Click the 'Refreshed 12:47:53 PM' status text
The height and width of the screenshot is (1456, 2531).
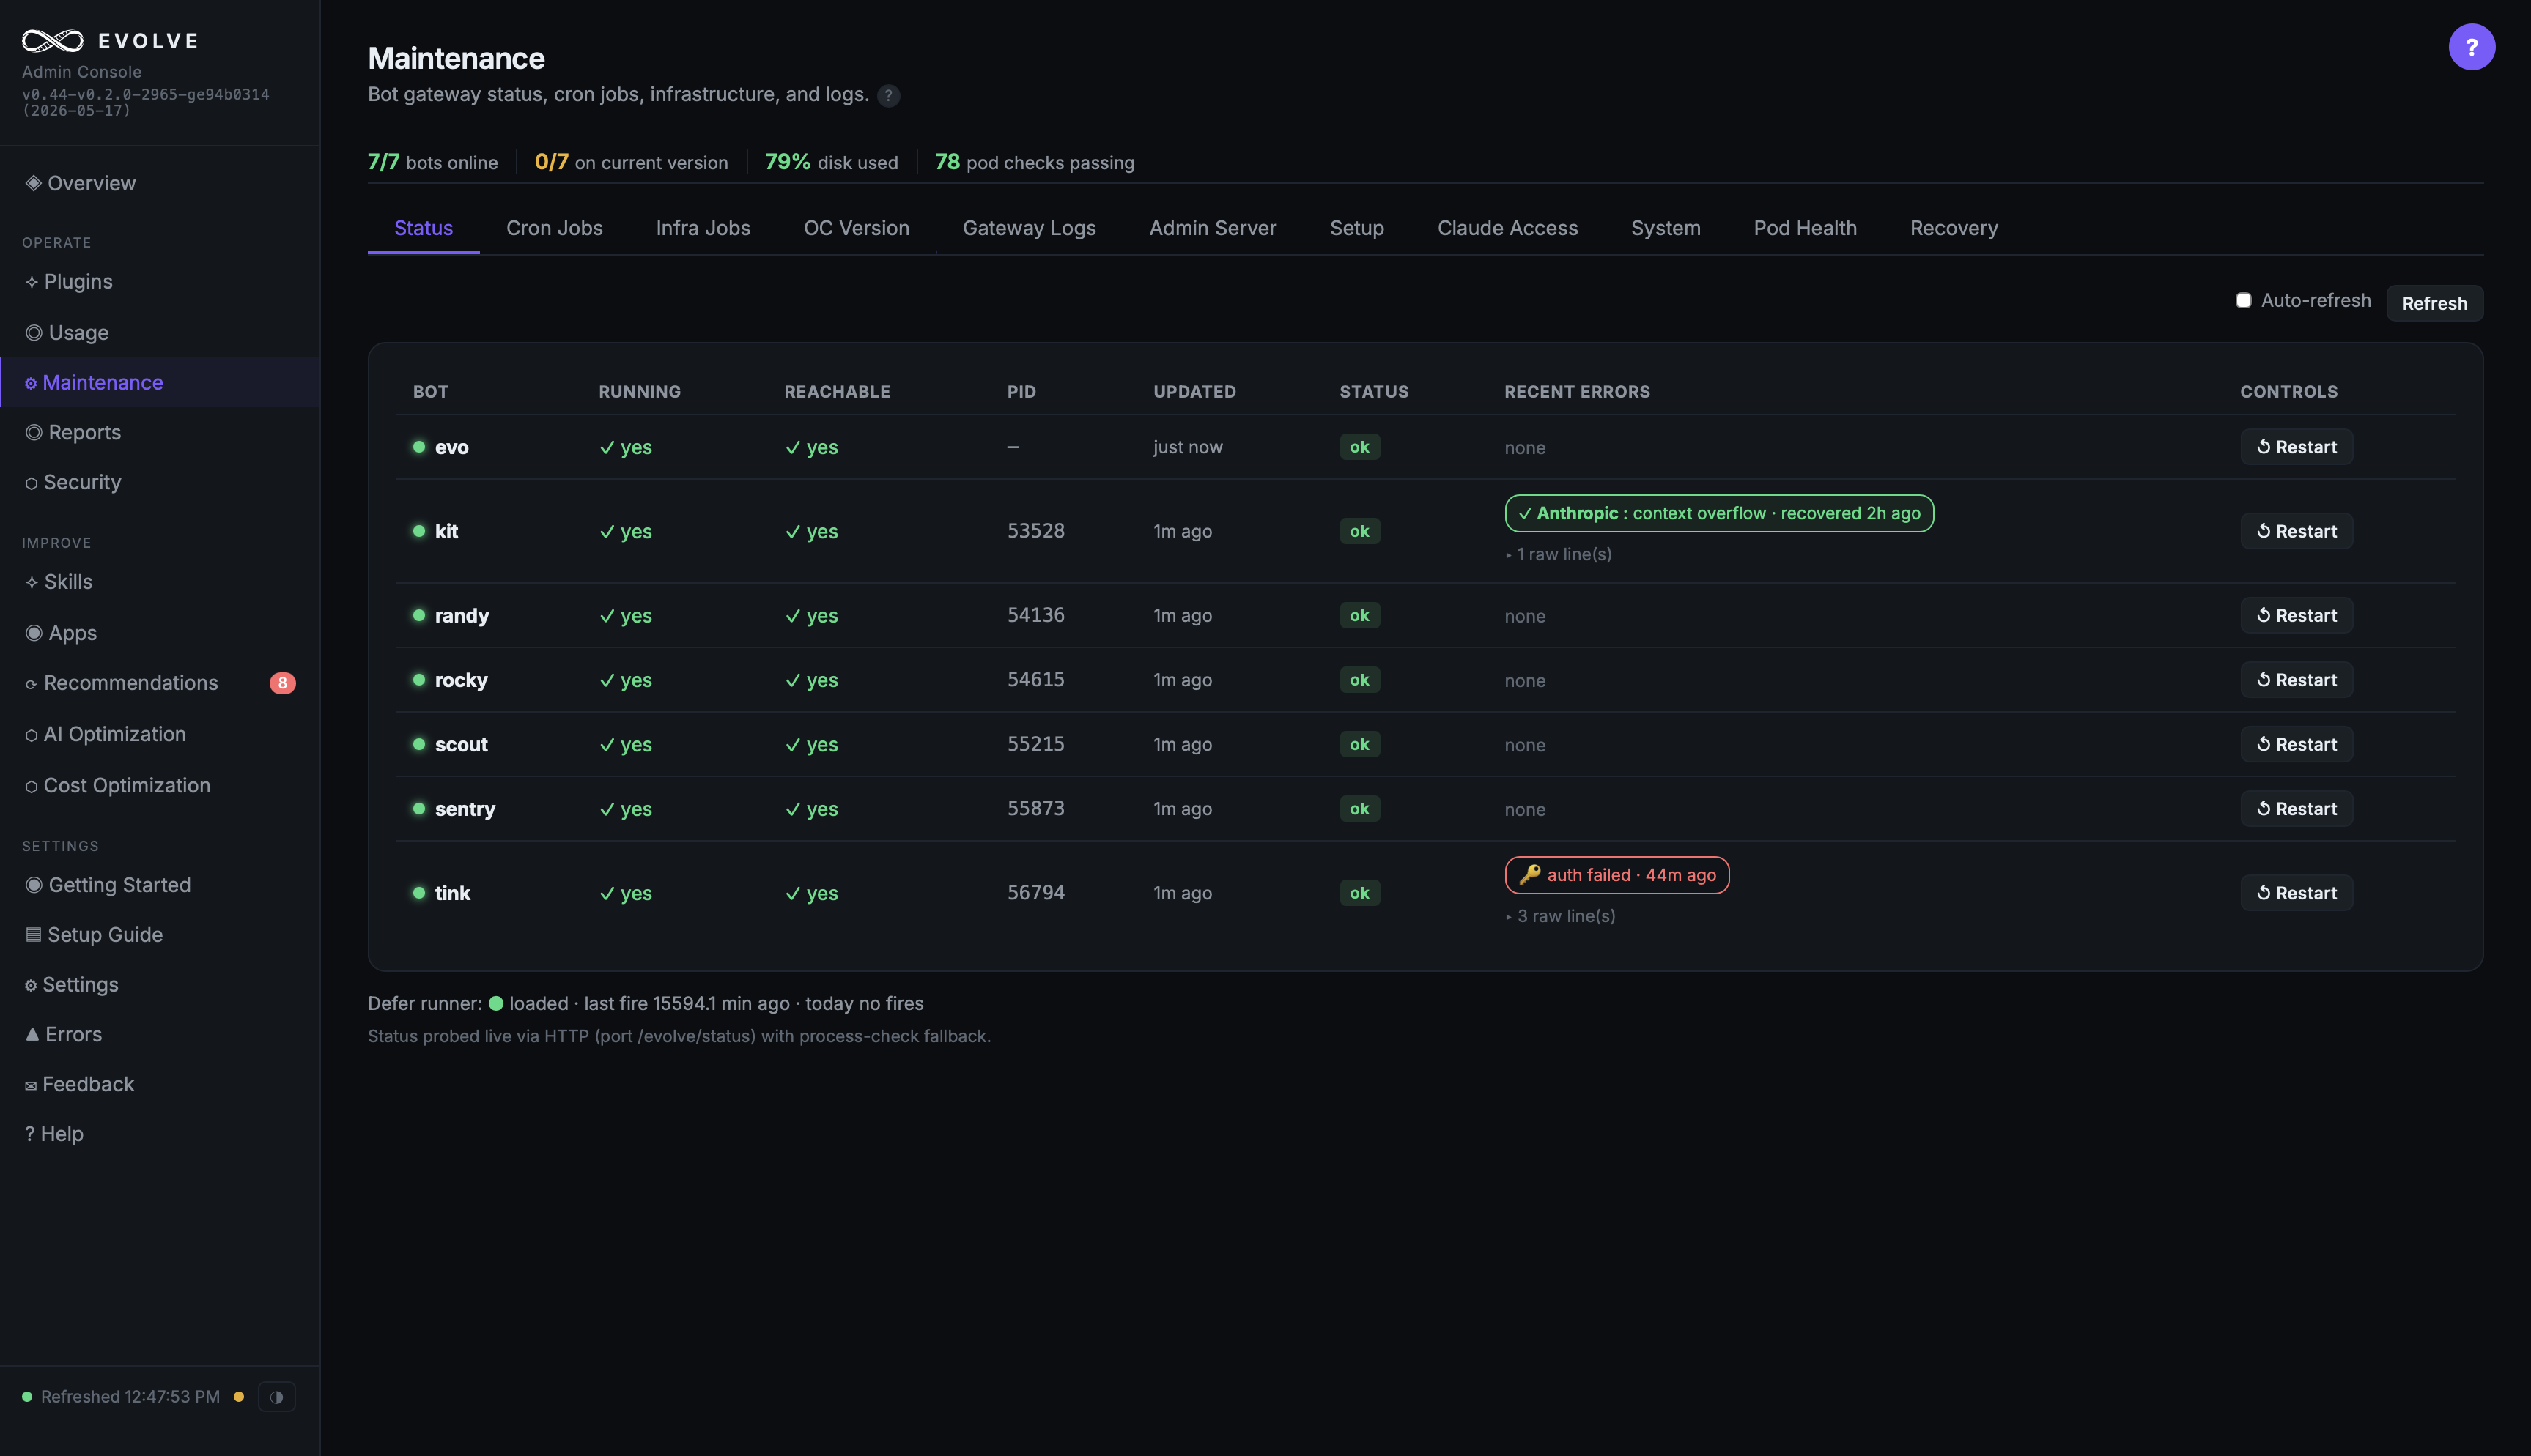pyautogui.click(x=130, y=1397)
